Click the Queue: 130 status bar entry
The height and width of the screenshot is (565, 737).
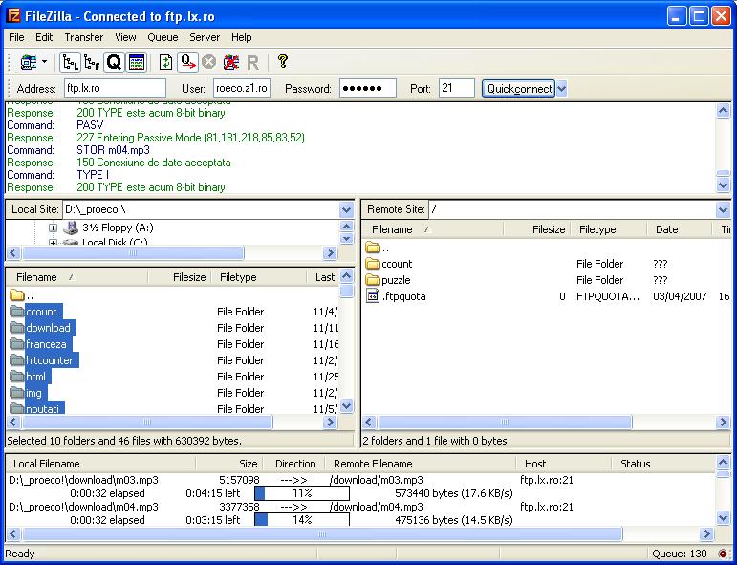pos(680,554)
